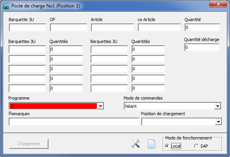Focus the Barquette 3U input field

(27, 27)
